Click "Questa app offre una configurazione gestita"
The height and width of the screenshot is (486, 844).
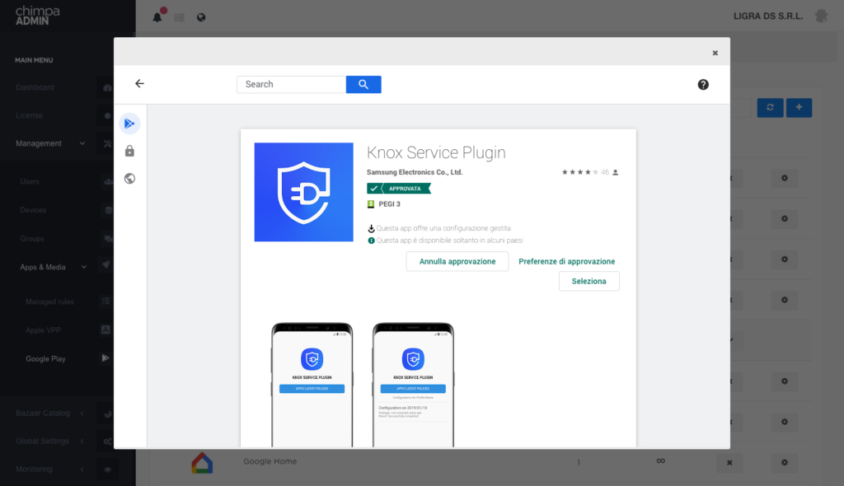pos(443,228)
